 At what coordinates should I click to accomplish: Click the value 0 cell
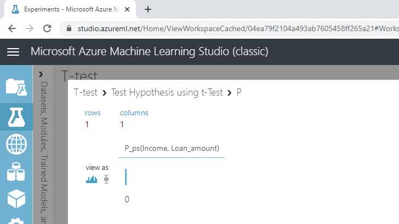pyautogui.click(x=127, y=199)
